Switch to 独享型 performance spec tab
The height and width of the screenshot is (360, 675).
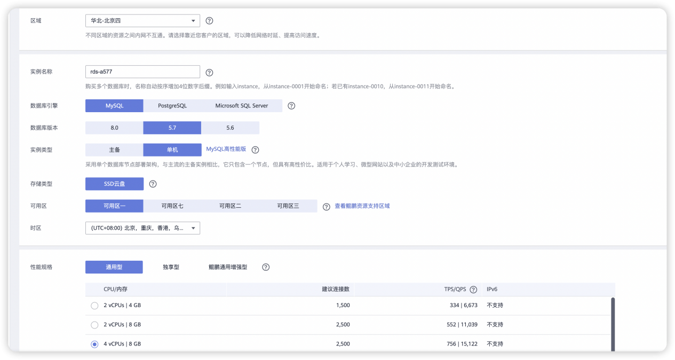click(x=171, y=267)
